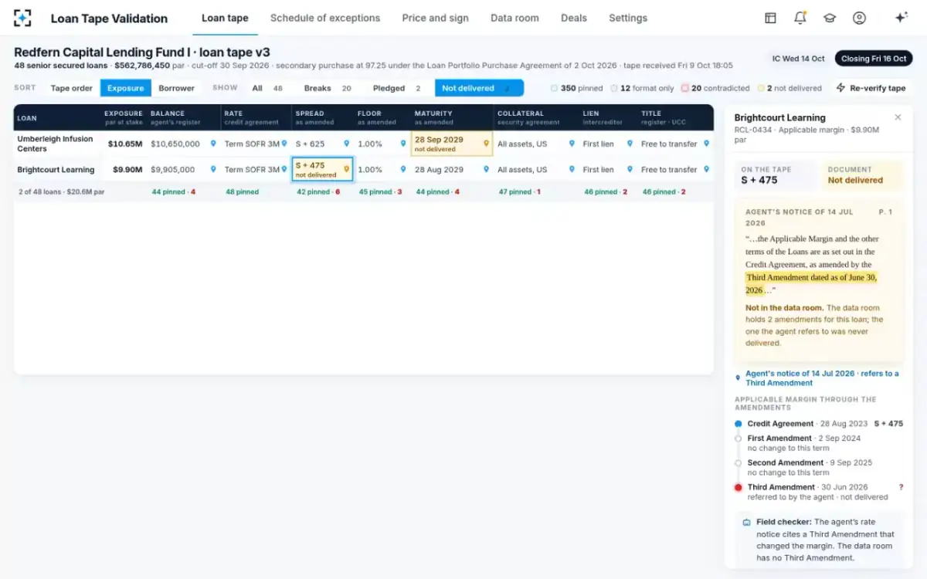The height and width of the screenshot is (579, 927).
Task: Open the Deals tab
Action: coord(574,18)
